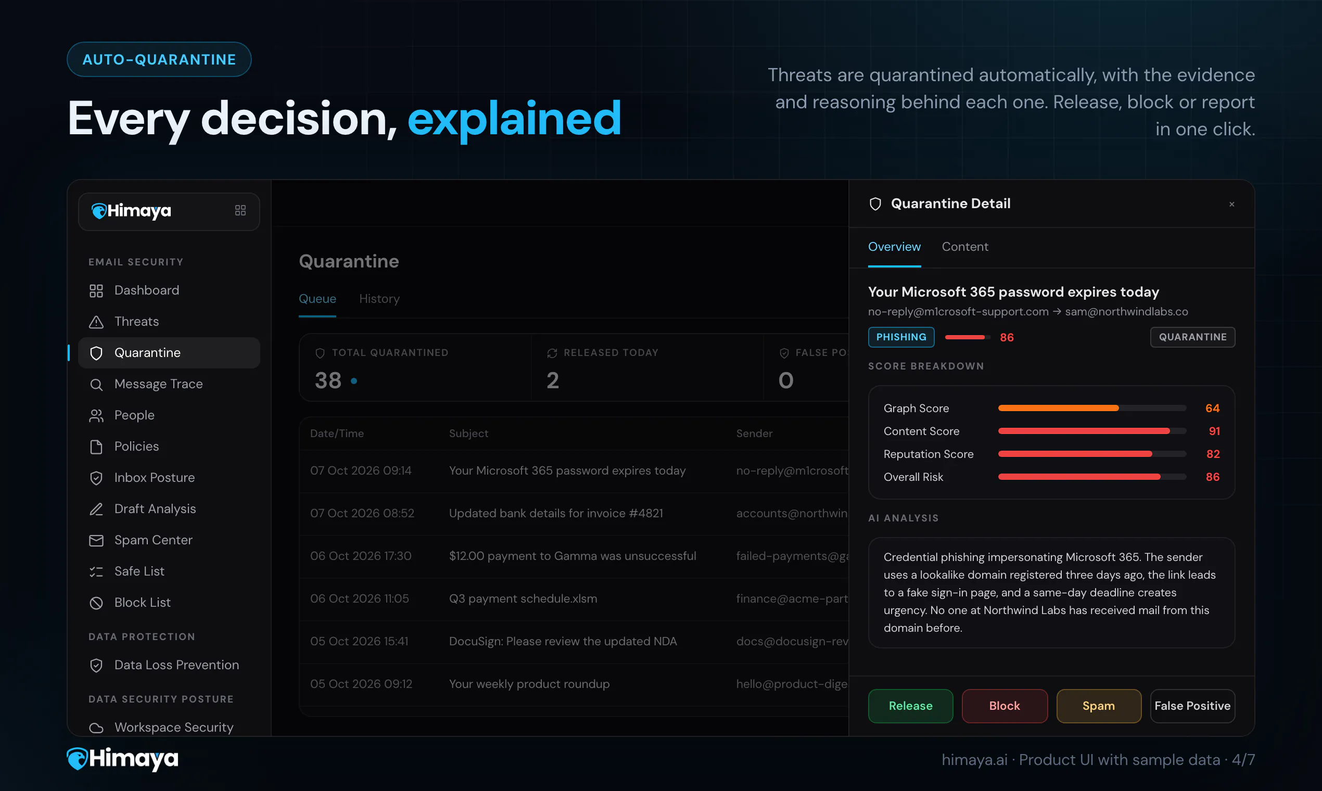This screenshot has height=791, width=1322.
Task: Click the '$12.00 payment to Gamma was unsuccessful' subject
Action: pos(573,556)
